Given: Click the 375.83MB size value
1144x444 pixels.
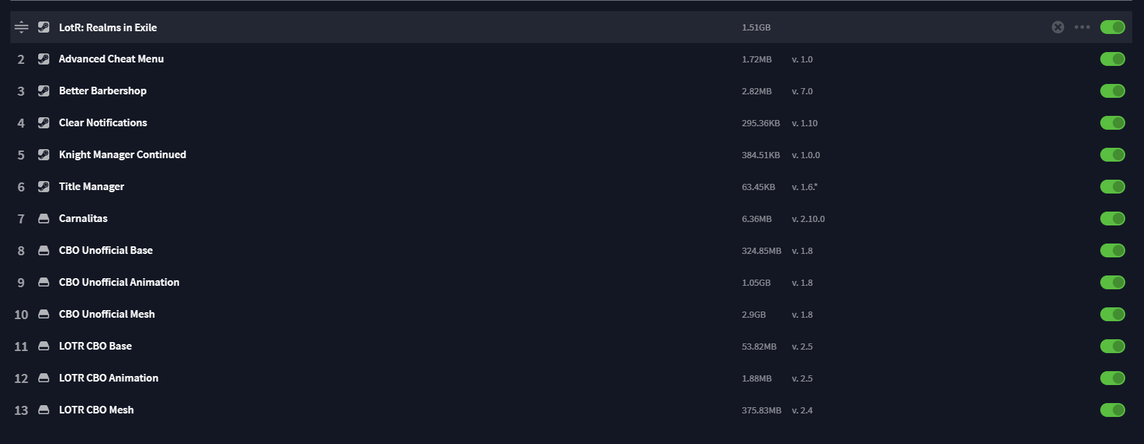Looking at the screenshot, I should [762, 411].
